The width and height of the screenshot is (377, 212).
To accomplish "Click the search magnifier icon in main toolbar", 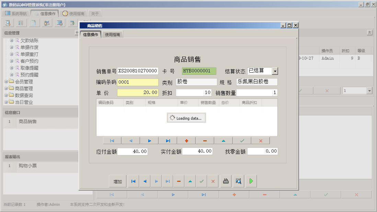I will click(8, 23).
